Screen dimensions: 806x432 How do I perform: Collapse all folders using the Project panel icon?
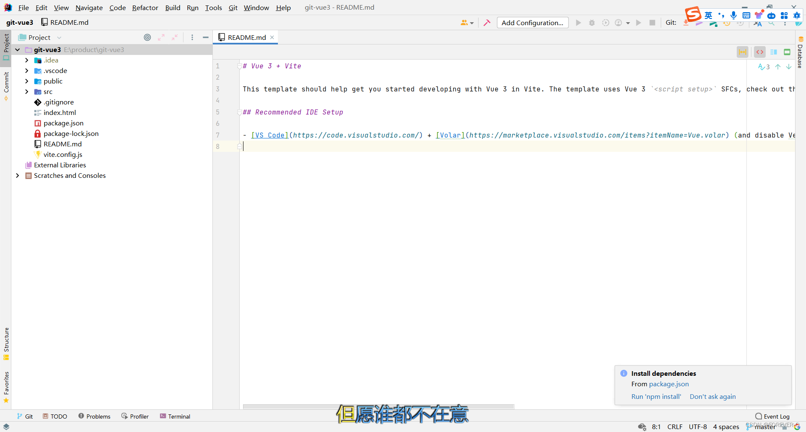click(x=175, y=37)
